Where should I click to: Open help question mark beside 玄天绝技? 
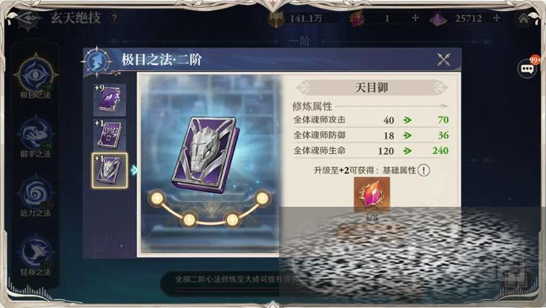[x=114, y=18]
